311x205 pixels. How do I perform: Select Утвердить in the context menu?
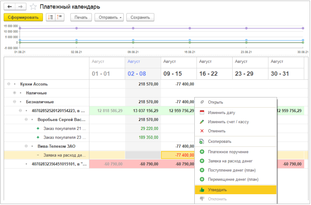(217, 190)
